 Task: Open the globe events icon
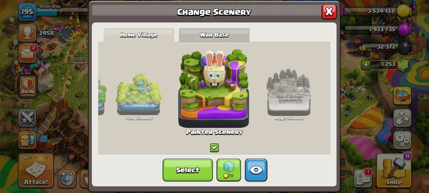click(402, 96)
